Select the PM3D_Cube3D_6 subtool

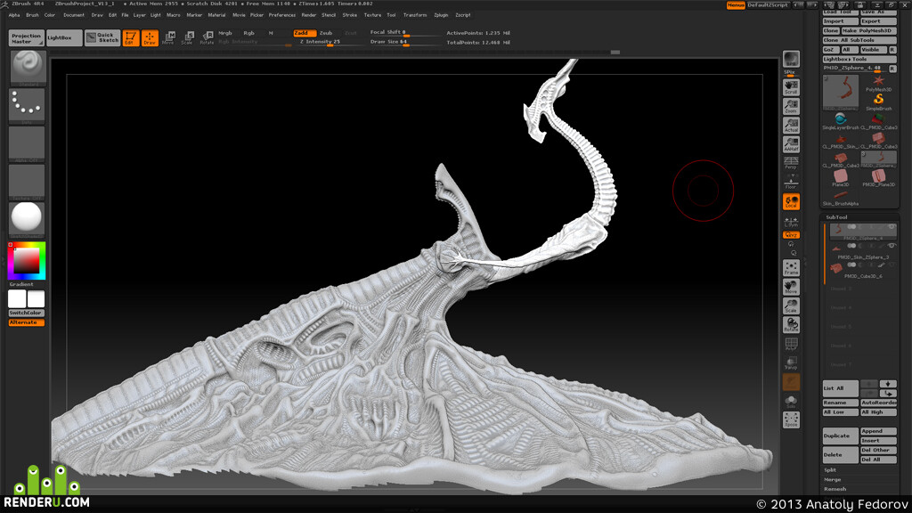tap(861, 269)
